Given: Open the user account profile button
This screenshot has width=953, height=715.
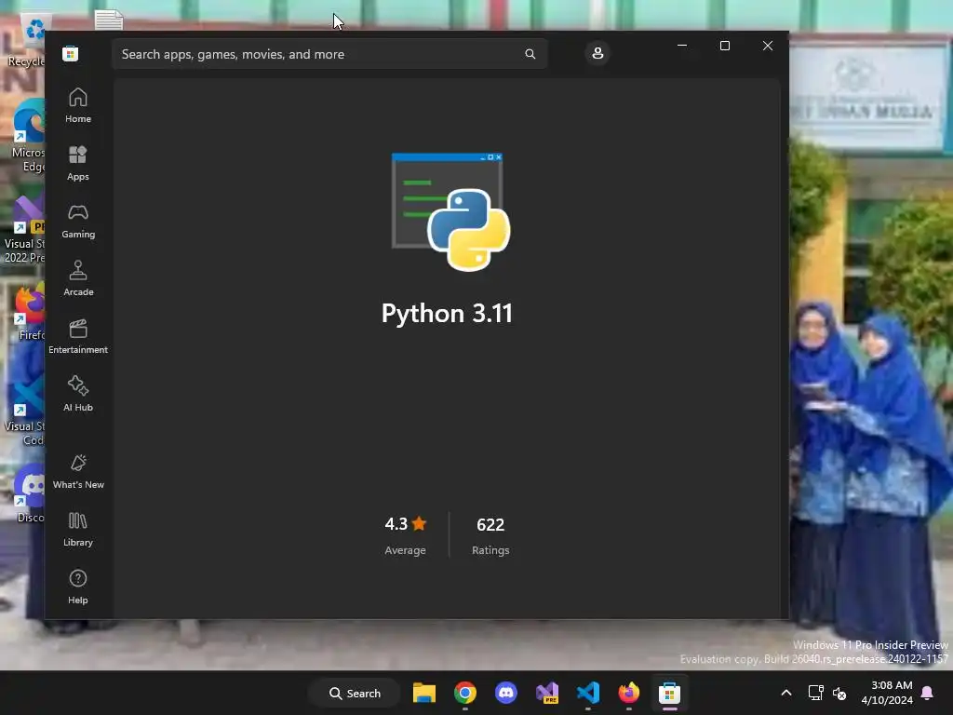Looking at the screenshot, I should click(597, 53).
